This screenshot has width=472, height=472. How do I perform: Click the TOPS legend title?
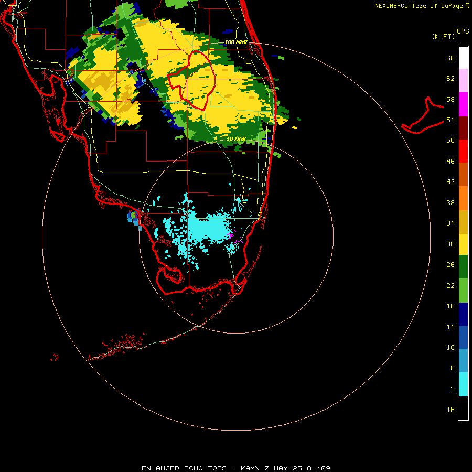point(461,31)
